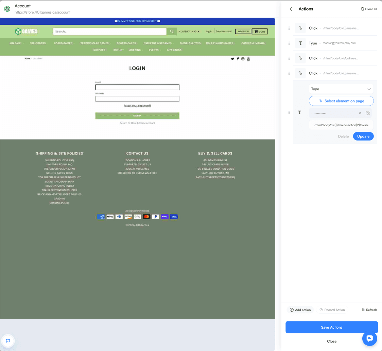Toggle password visibility eye icon

368,113
